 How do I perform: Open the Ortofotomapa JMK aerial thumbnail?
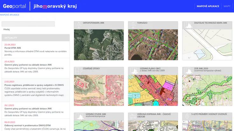(x=99, y=44)
